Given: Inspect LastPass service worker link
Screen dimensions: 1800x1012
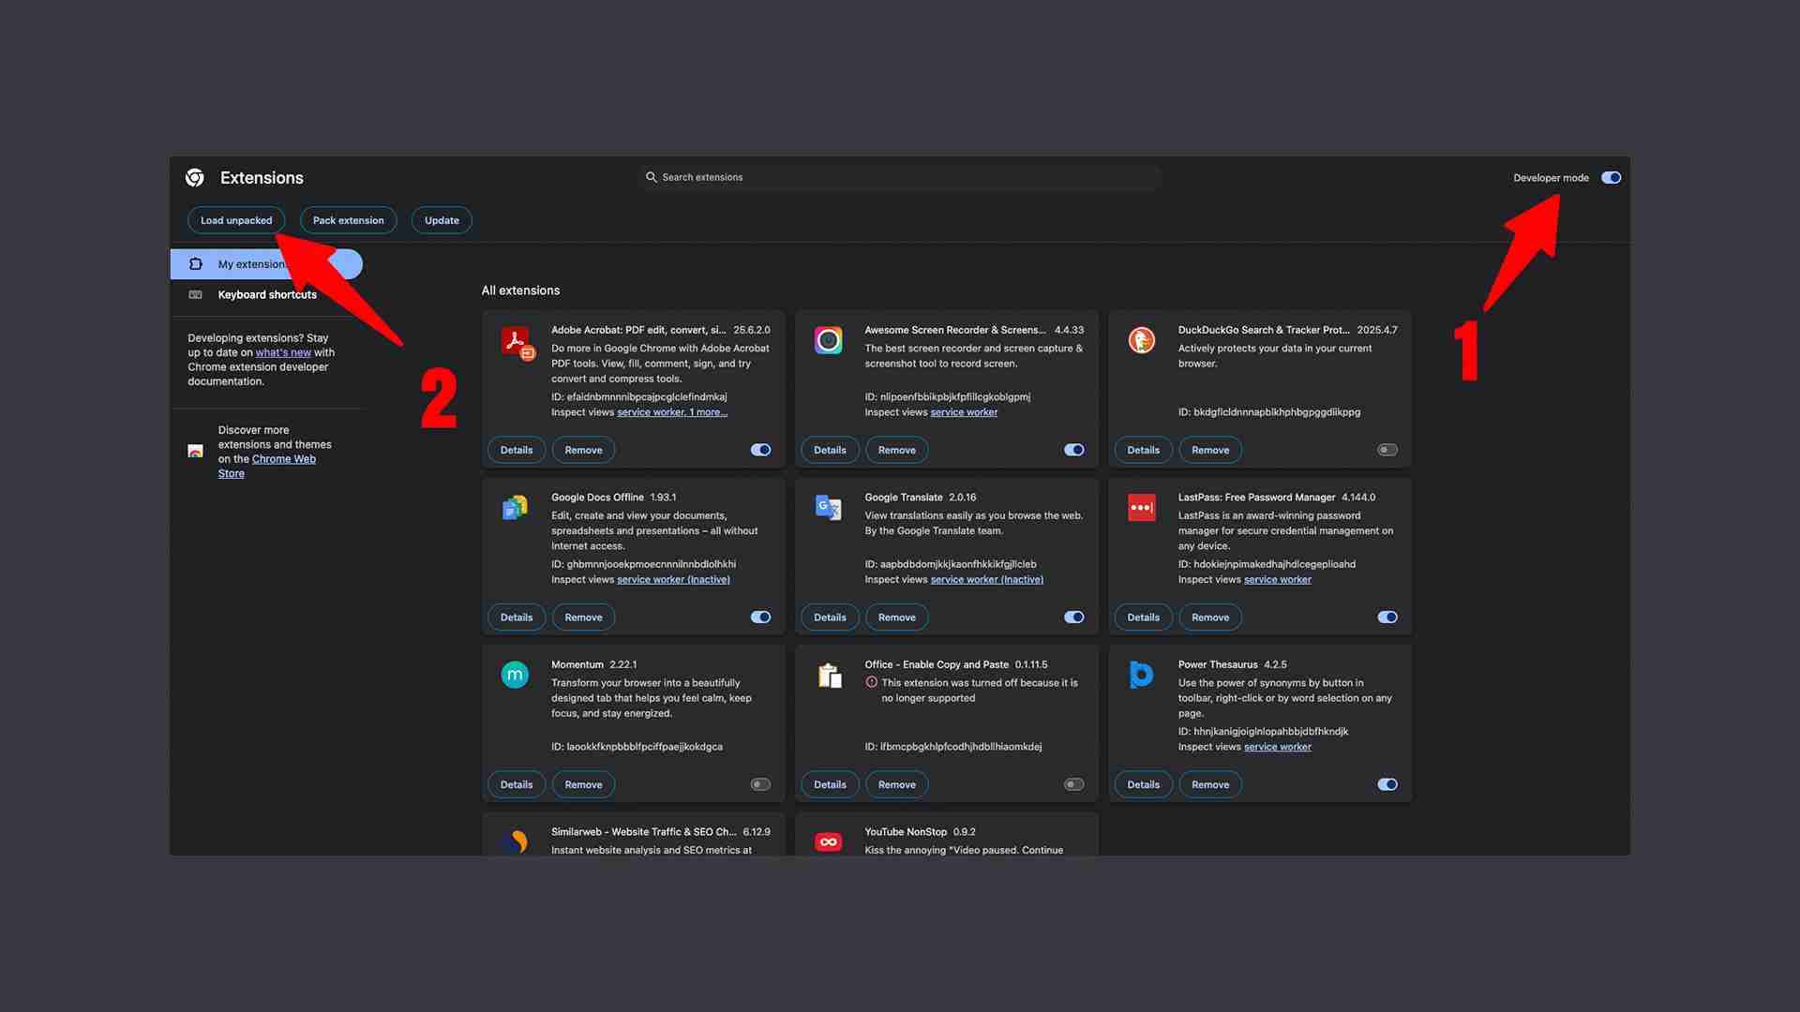Looking at the screenshot, I should point(1278,580).
